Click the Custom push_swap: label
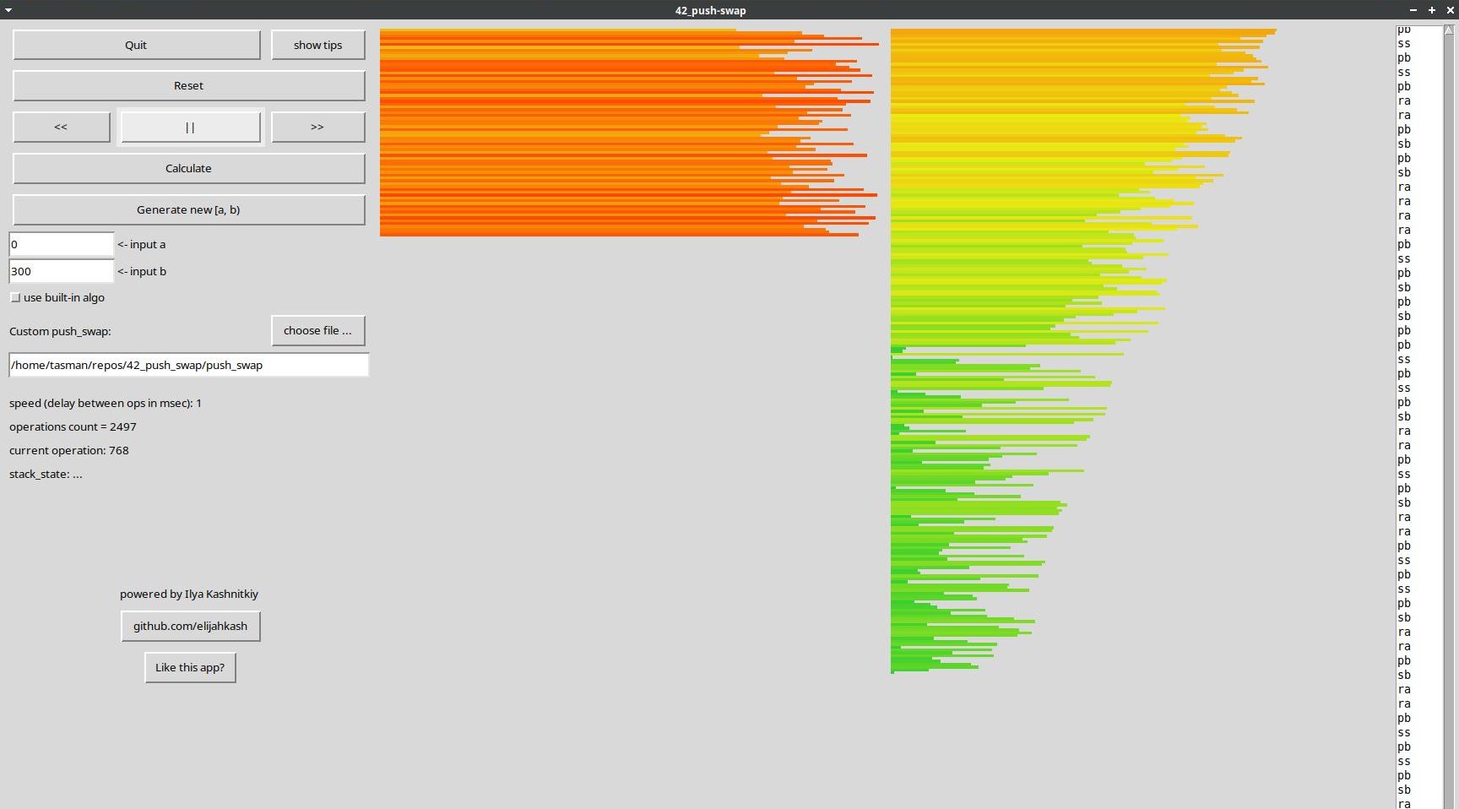The image size is (1459, 809). pyautogui.click(x=60, y=331)
